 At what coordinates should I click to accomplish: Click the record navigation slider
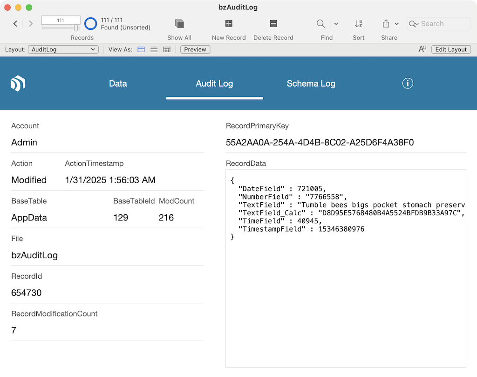tap(61, 28)
